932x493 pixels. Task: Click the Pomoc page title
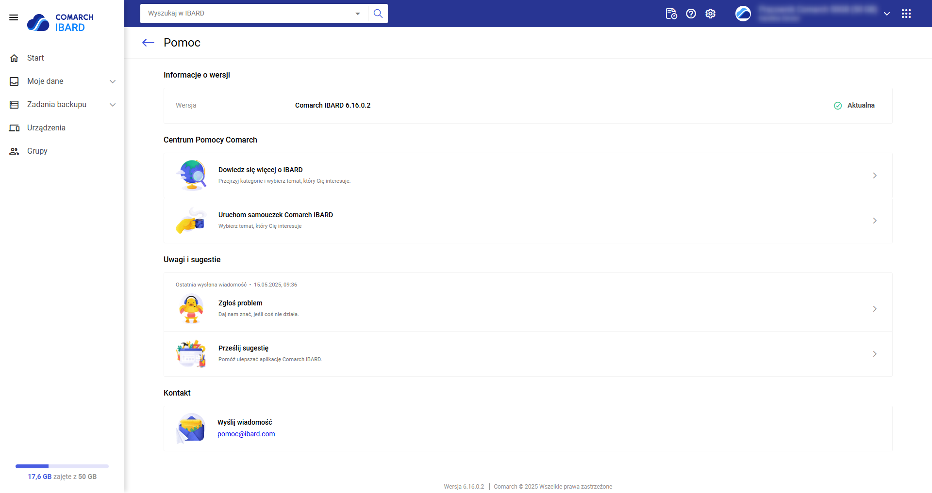pos(182,43)
